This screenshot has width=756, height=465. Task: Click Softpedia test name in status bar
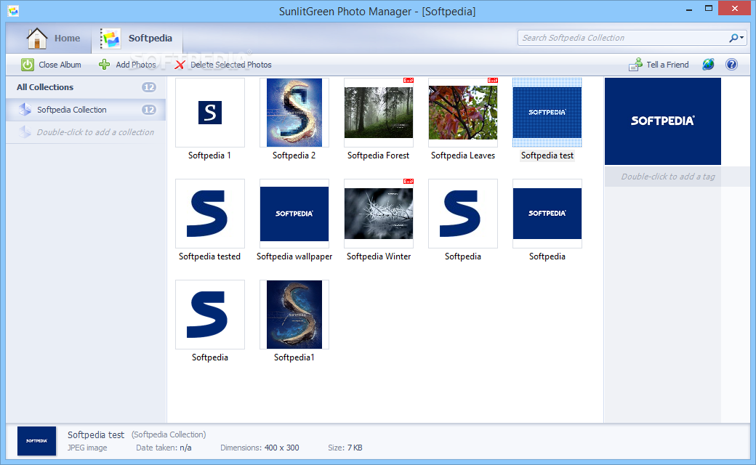click(96, 434)
